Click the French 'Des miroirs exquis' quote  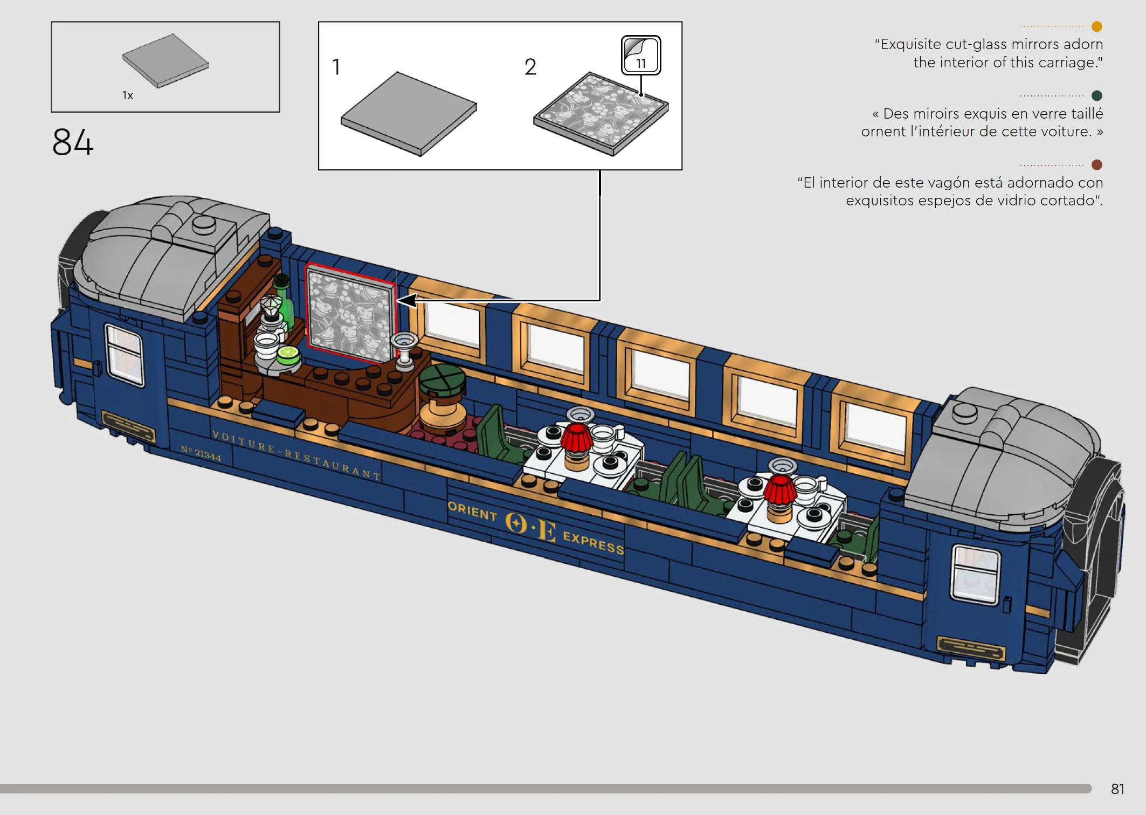tap(982, 122)
